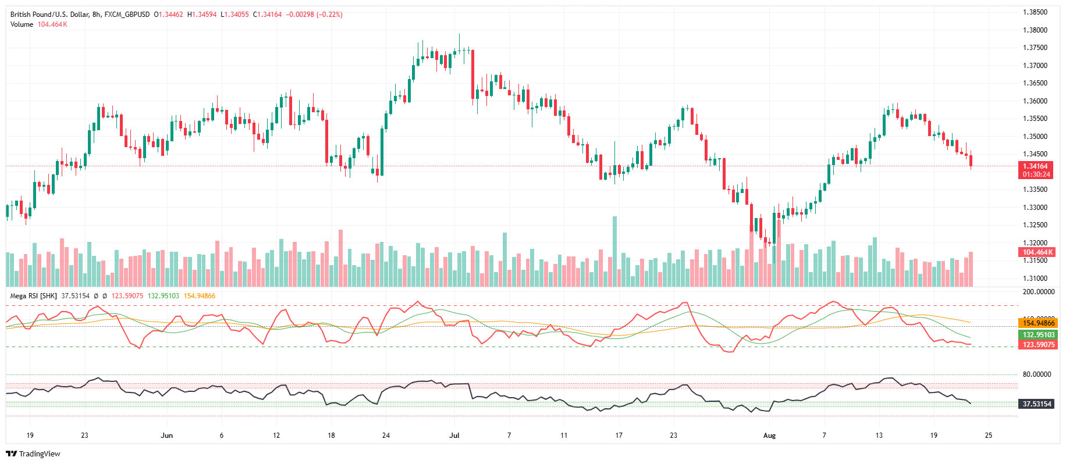Click the 25 date label on time axis
Screen dimensions: 1066x464
click(x=988, y=436)
